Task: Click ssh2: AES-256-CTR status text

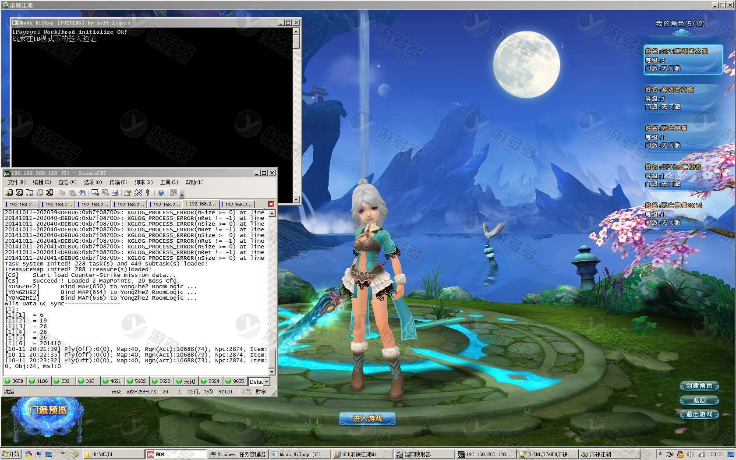Action: [x=133, y=392]
